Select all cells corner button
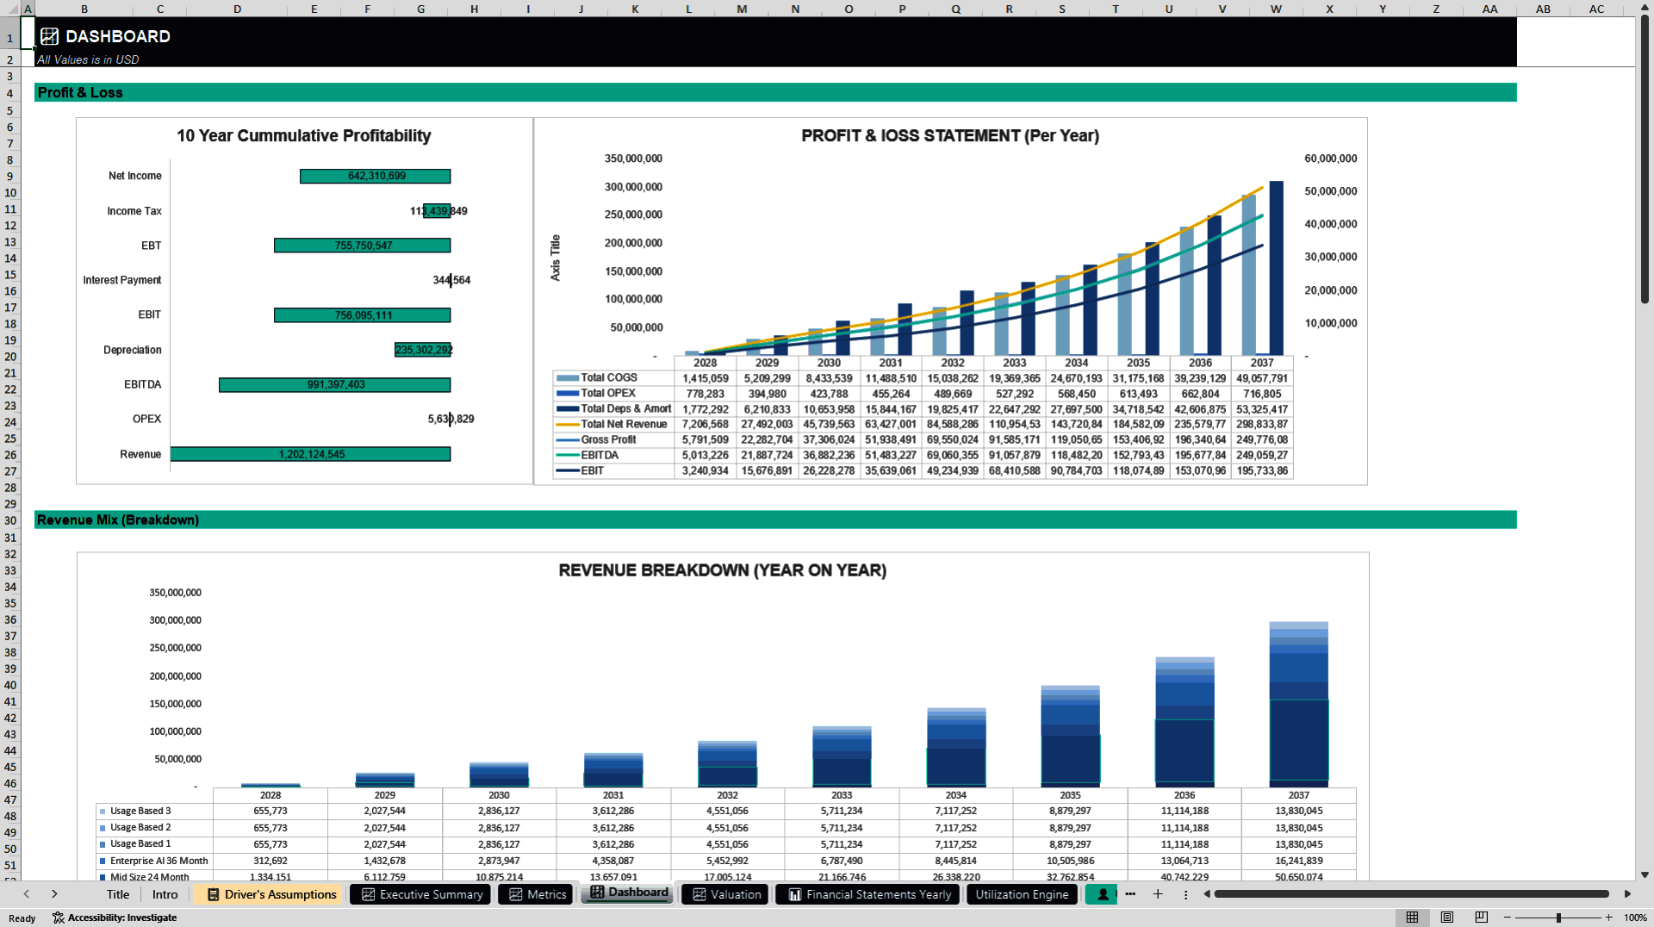Viewport: 1654px width, 927px height. click(x=9, y=9)
